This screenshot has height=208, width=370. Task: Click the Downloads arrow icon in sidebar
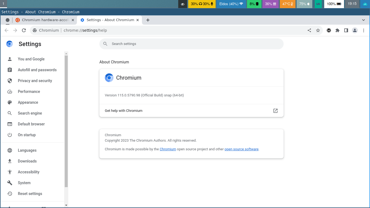click(x=10, y=161)
